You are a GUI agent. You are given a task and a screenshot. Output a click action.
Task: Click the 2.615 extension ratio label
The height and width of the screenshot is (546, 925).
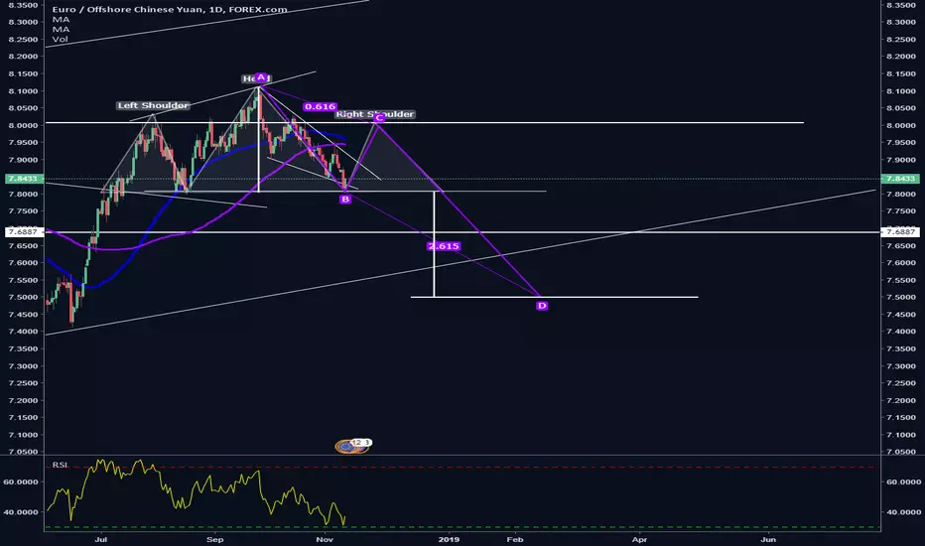[x=443, y=246]
